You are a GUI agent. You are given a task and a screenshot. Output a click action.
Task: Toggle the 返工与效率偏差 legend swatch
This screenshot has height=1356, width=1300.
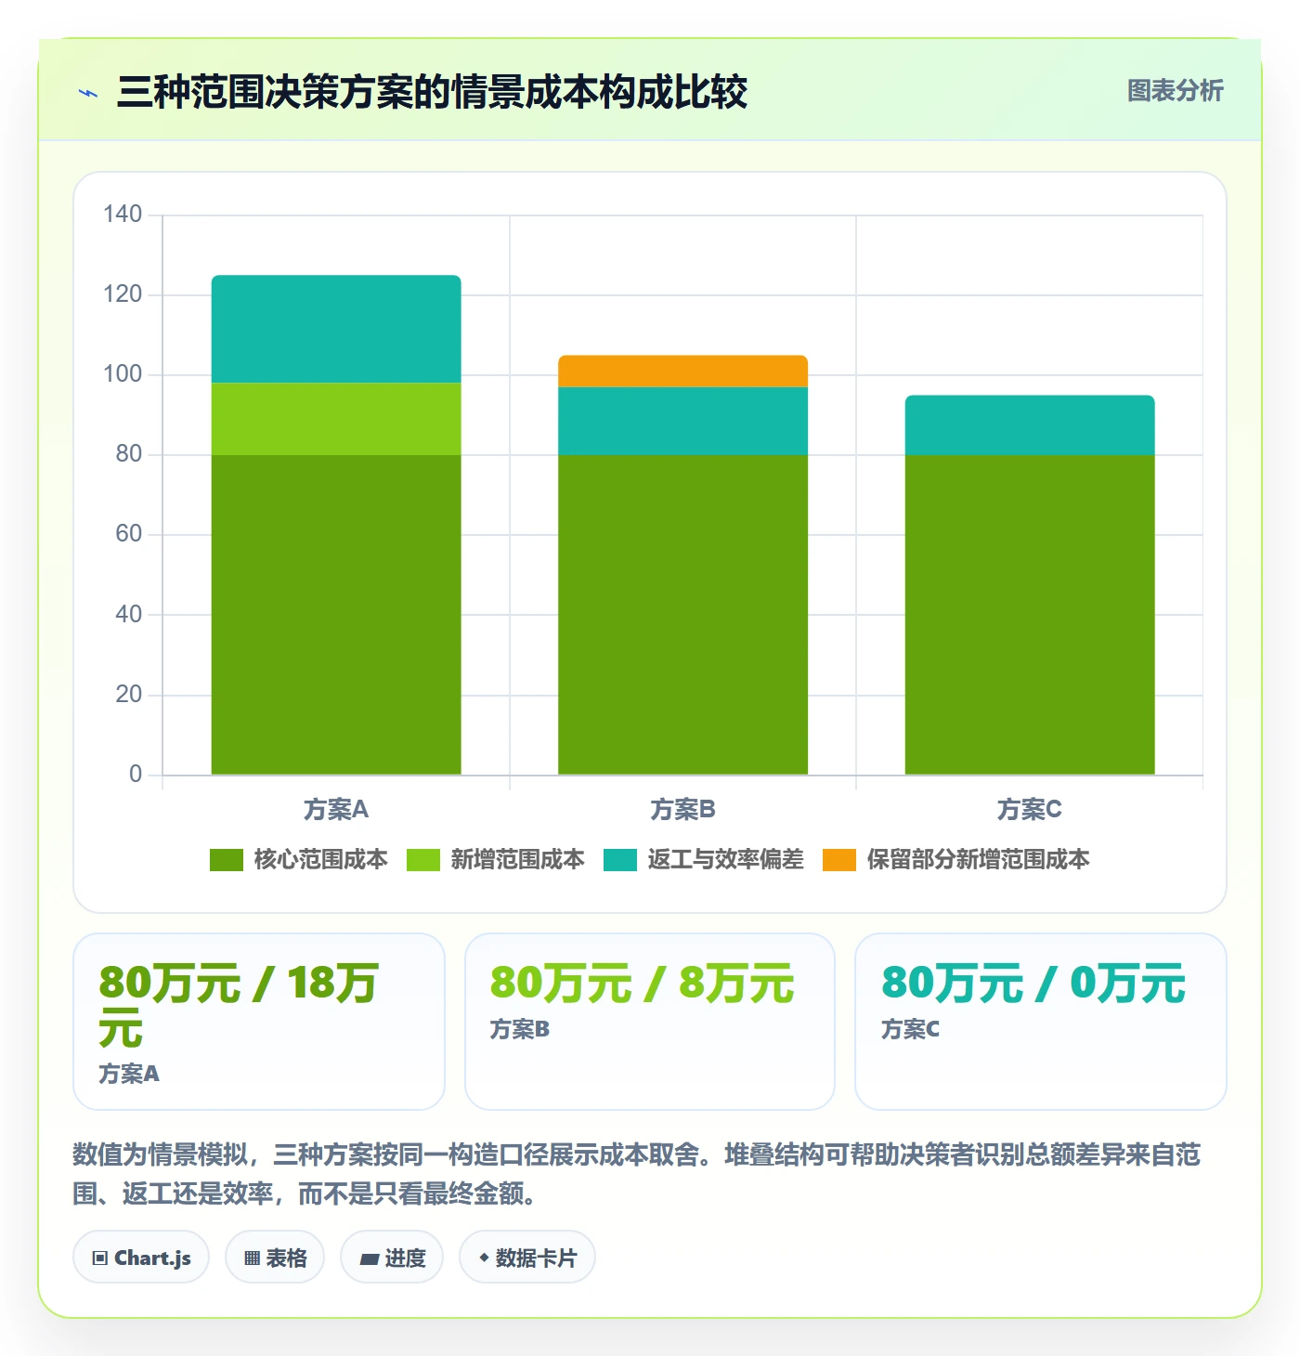(620, 860)
